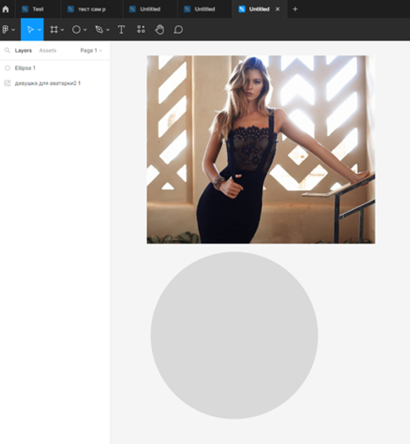The height and width of the screenshot is (444, 410).
Task: Open a new tab with plus button
Action: pyautogui.click(x=295, y=9)
